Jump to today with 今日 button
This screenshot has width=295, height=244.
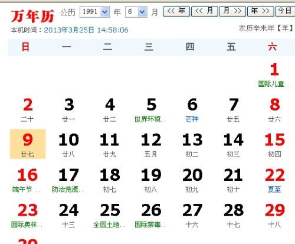[285, 11]
